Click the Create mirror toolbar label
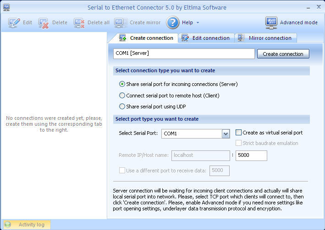Image resolution: width=325 pixels, height=230 pixels. coord(145,22)
